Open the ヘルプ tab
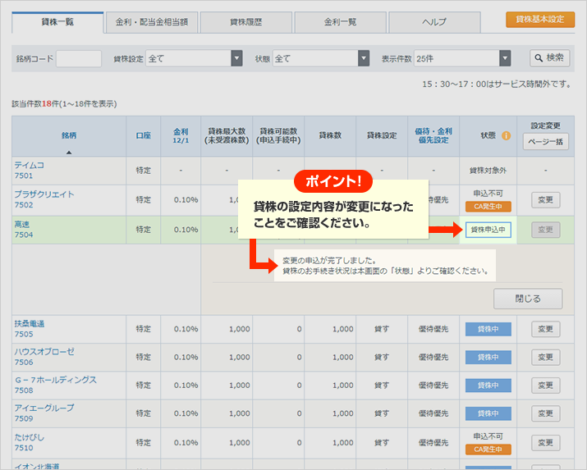This screenshot has width=587, height=470. (x=434, y=22)
